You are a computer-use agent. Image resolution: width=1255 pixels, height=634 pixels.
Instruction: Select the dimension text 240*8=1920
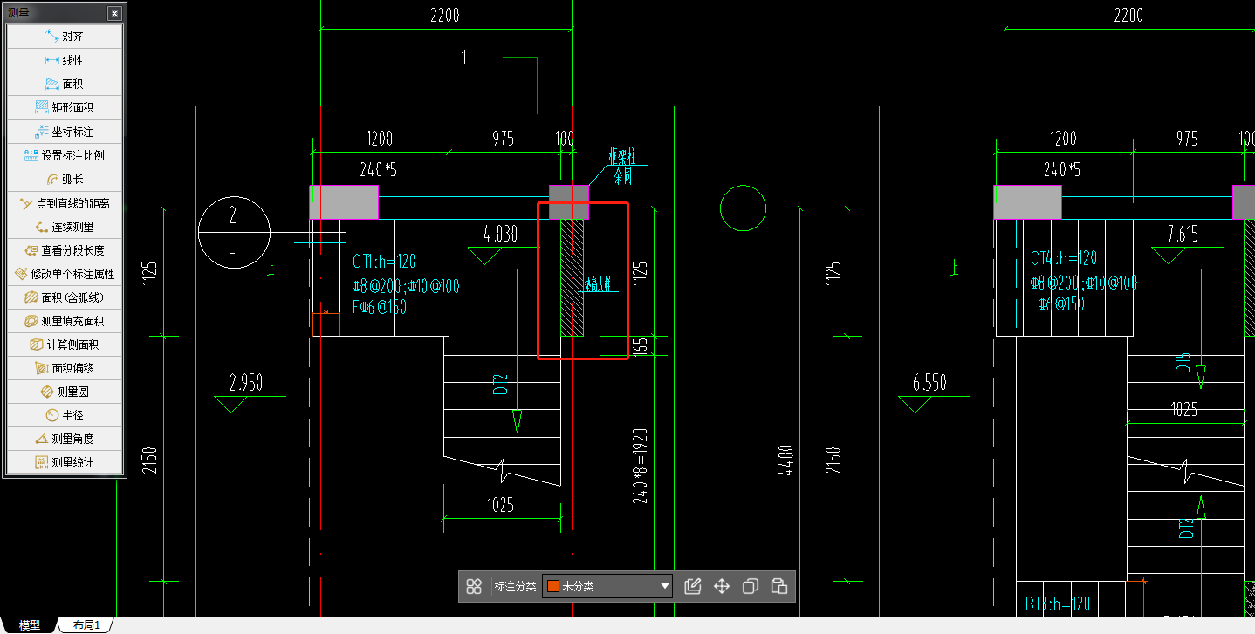click(641, 466)
